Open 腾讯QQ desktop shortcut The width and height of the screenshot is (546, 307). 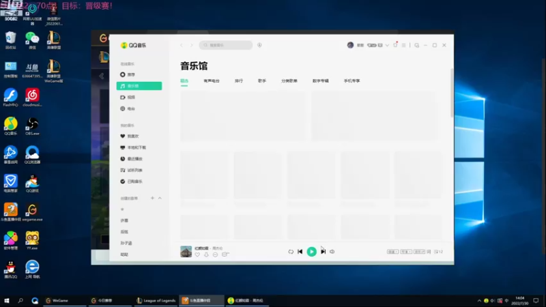pyautogui.click(x=11, y=269)
